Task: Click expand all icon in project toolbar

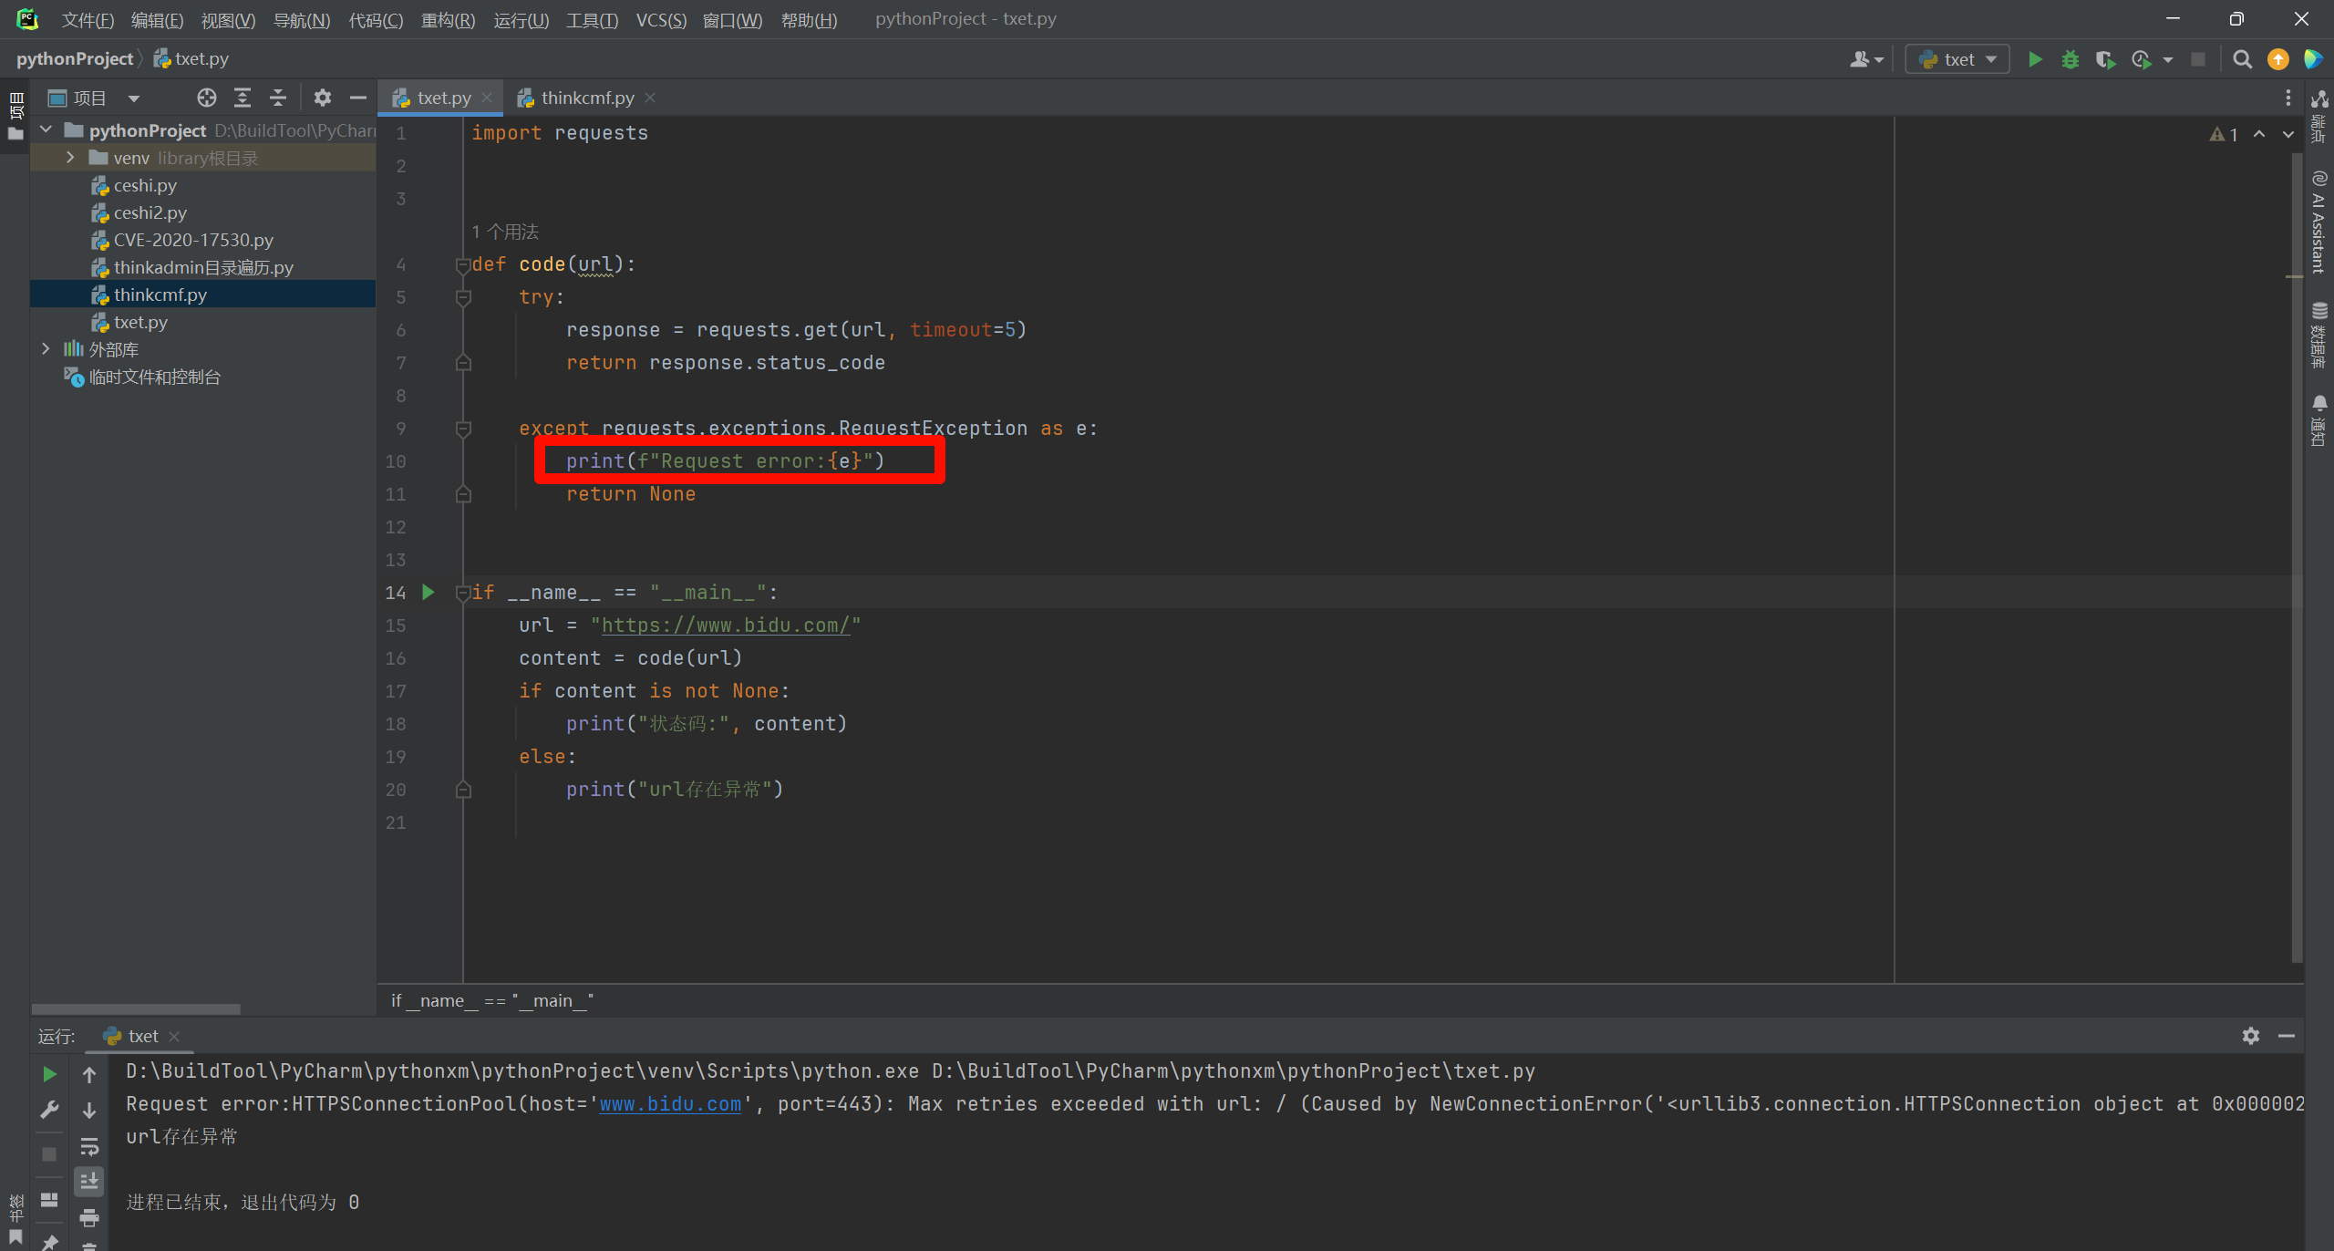Action: [x=243, y=98]
